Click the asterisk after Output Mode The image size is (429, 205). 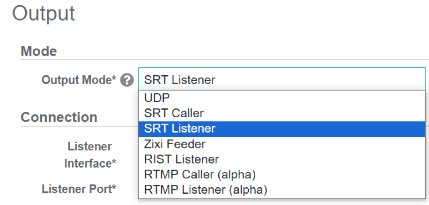coord(114,79)
